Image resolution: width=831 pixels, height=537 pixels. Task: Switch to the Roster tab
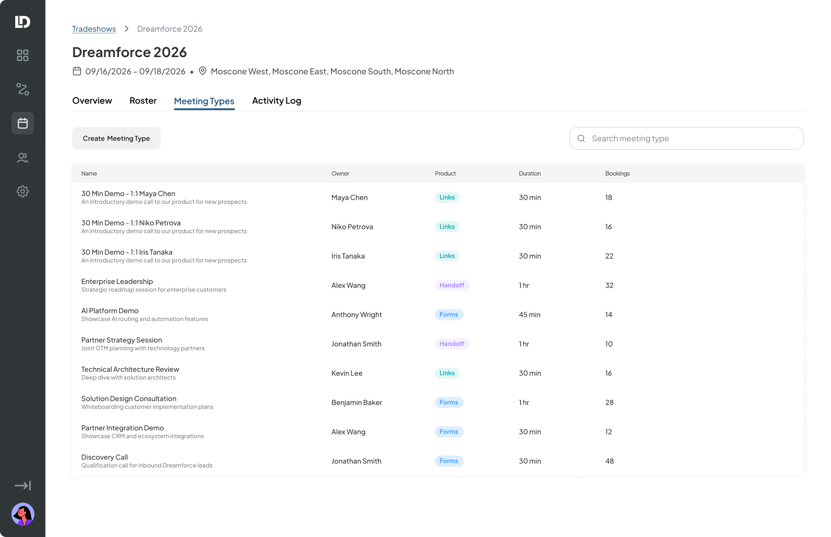coord(143,101)
